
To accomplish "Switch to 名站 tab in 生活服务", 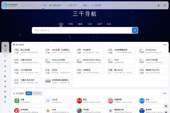I will click(29, 93).
